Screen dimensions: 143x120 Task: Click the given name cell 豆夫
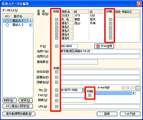(x=97, y=19)
